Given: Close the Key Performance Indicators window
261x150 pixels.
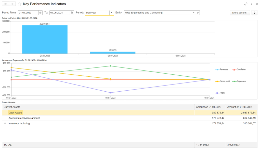Looking at the screenshot, I should [257, 4].
